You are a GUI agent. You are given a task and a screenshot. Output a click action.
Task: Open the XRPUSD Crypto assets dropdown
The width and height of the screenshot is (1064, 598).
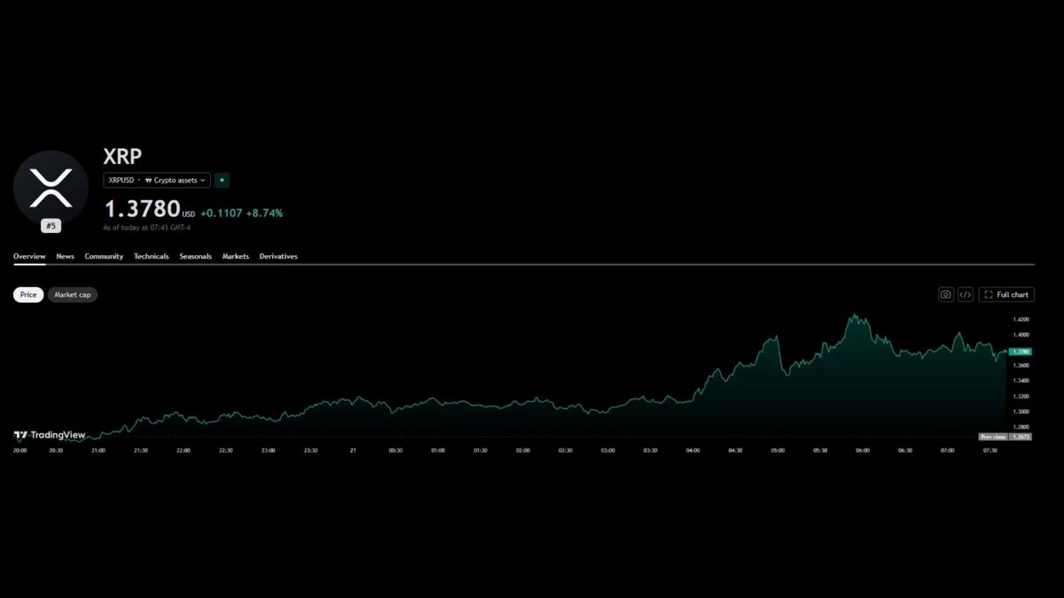coord(157,180)
